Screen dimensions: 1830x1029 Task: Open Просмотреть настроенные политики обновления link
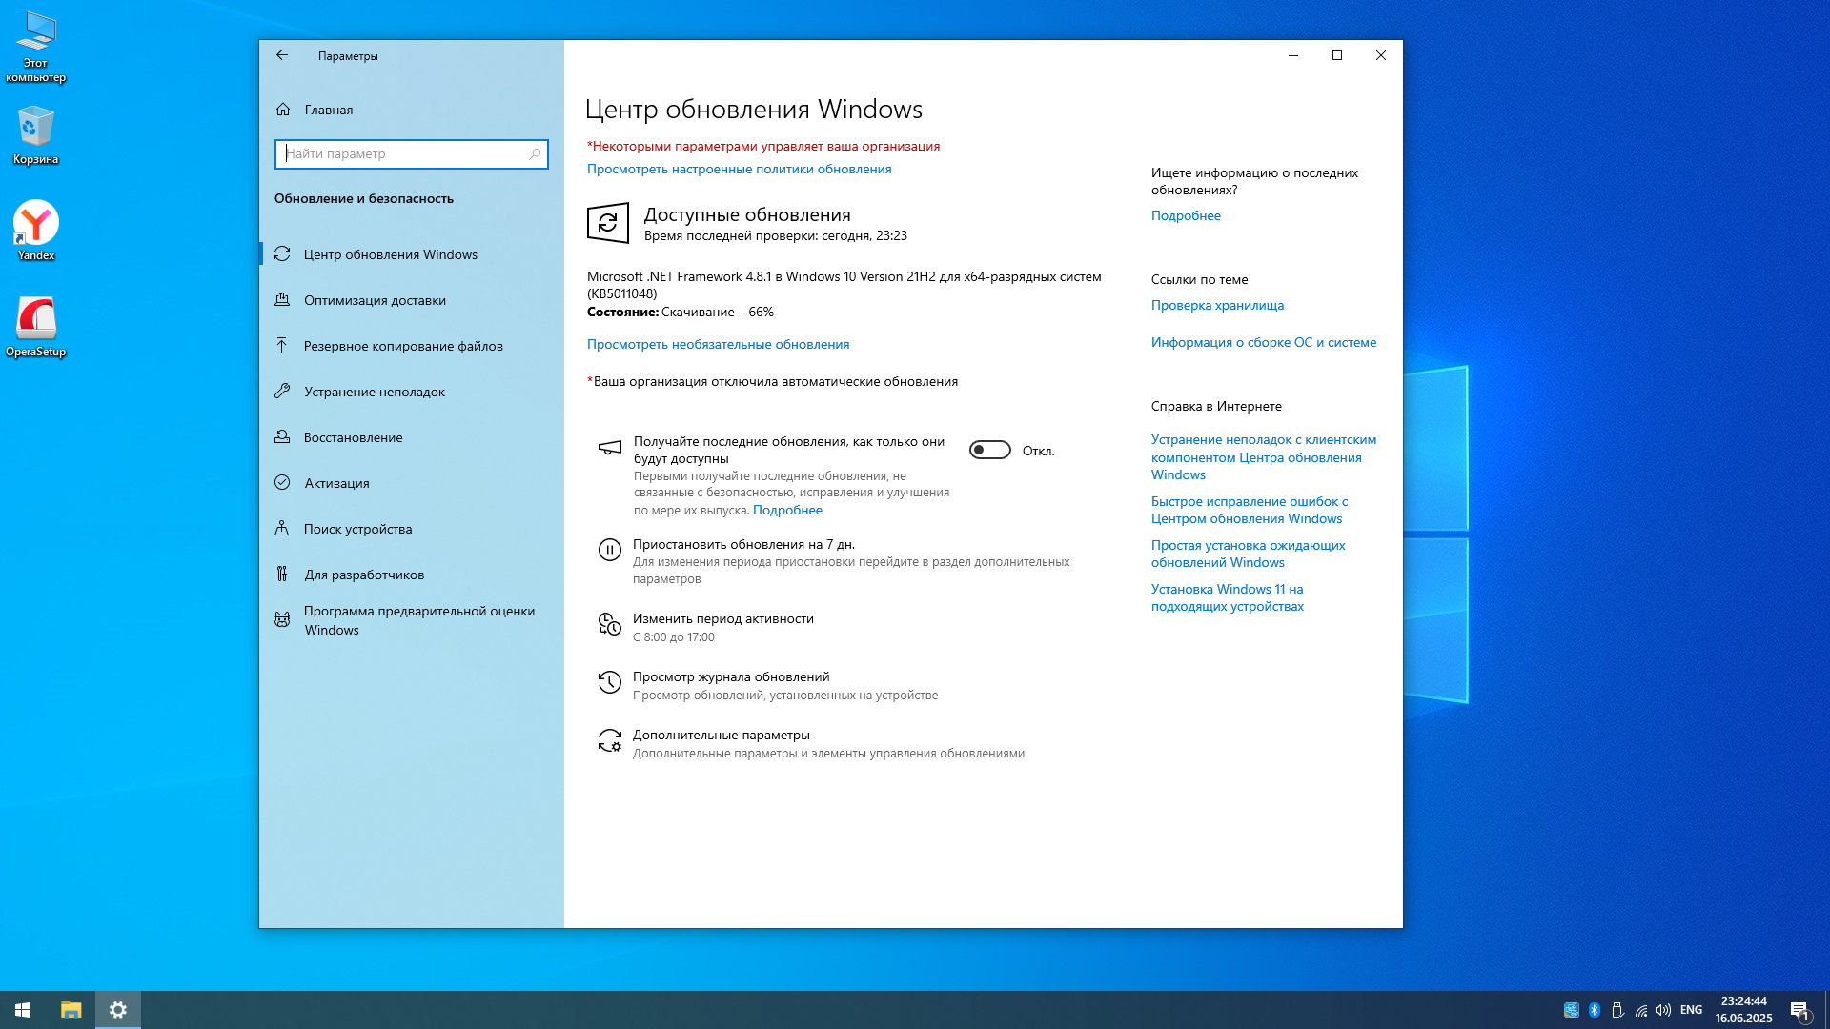[739, 169]
